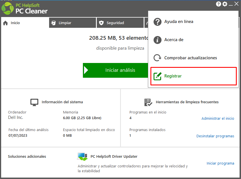Click the help question mark icon in title bar
241x179 pixels.
(219, 4)
